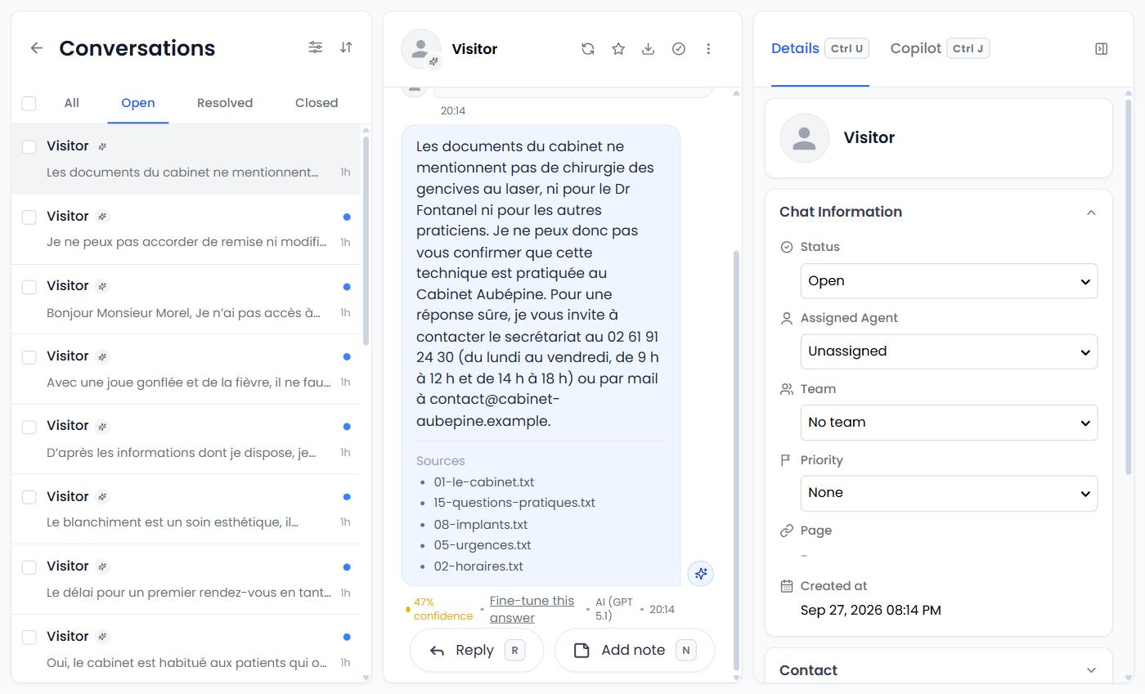1145x694 pixels.
Task: Check the box for 'Bonjour Monsieur Morel' conversation
Action: (x=29, y=287)
